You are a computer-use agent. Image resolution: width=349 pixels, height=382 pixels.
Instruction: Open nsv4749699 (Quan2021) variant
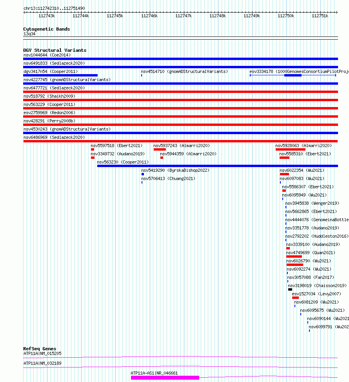311,253
